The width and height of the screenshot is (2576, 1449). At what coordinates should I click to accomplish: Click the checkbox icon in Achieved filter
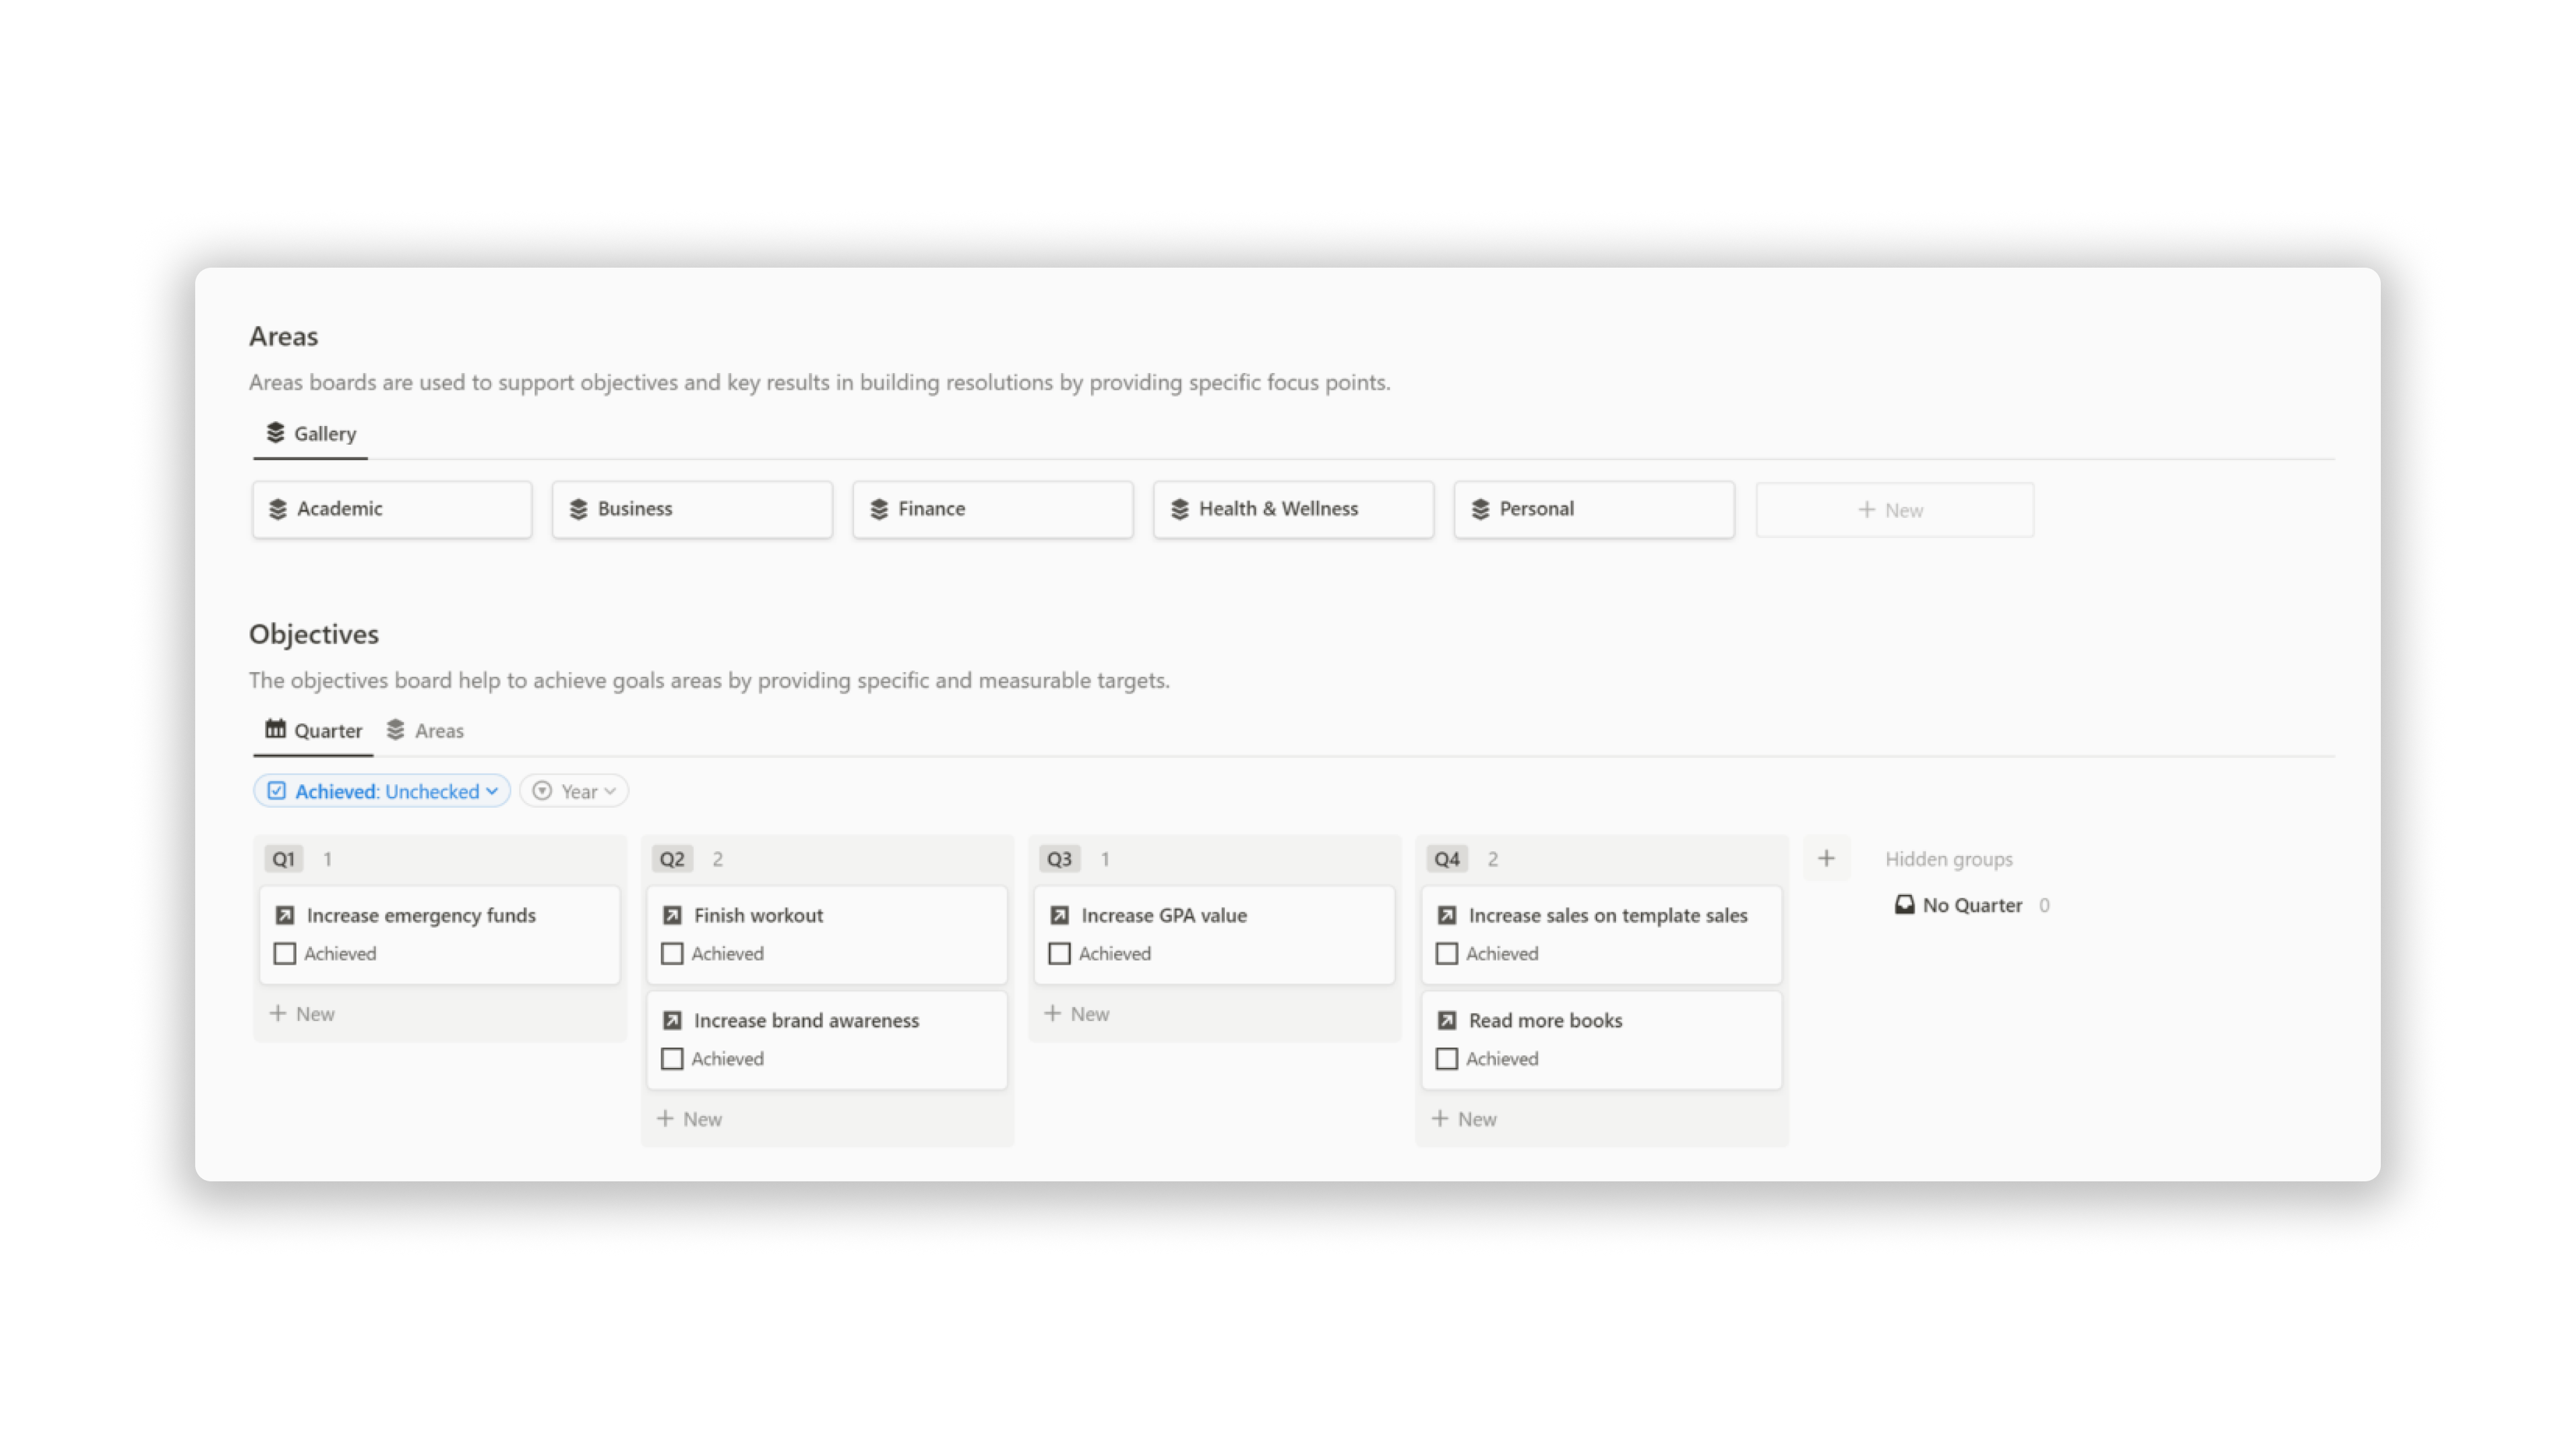[276, 791]
